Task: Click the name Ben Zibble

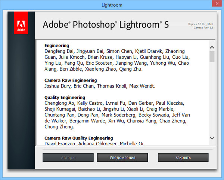Action: click(x=71, y=69)
